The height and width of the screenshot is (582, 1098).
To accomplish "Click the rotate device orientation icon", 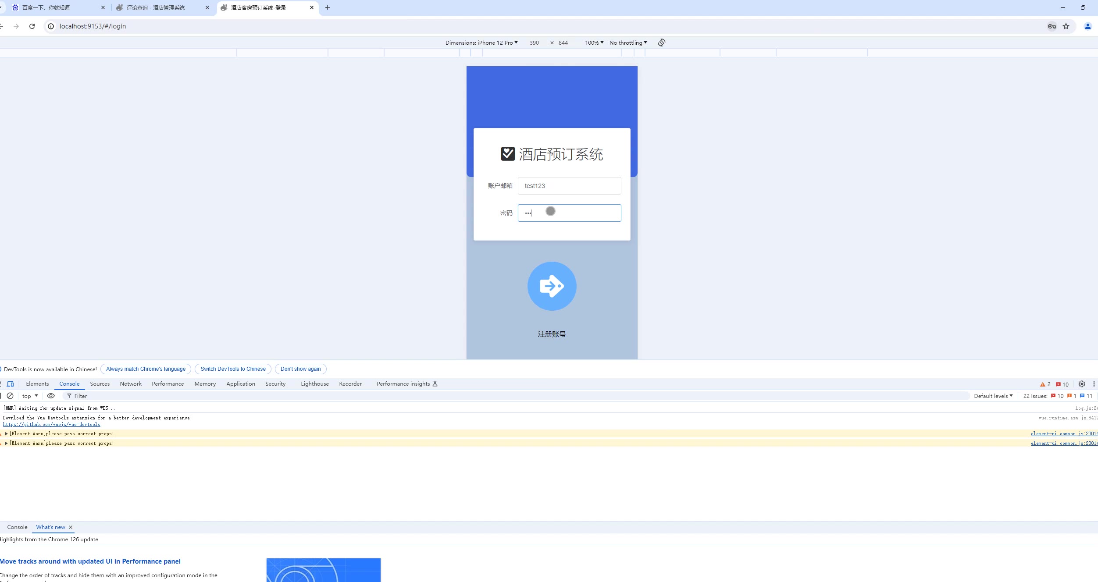I will (661, 43).
